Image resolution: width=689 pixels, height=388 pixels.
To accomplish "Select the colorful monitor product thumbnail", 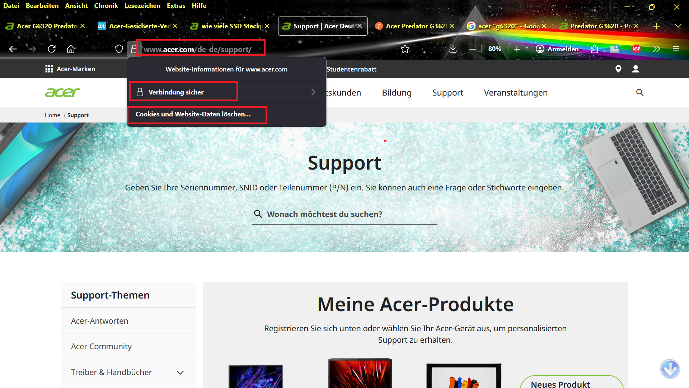I will tap(464, 376).
